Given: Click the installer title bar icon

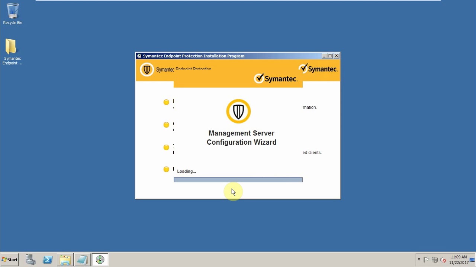Looking at the screenshot, I should [139, 56].
